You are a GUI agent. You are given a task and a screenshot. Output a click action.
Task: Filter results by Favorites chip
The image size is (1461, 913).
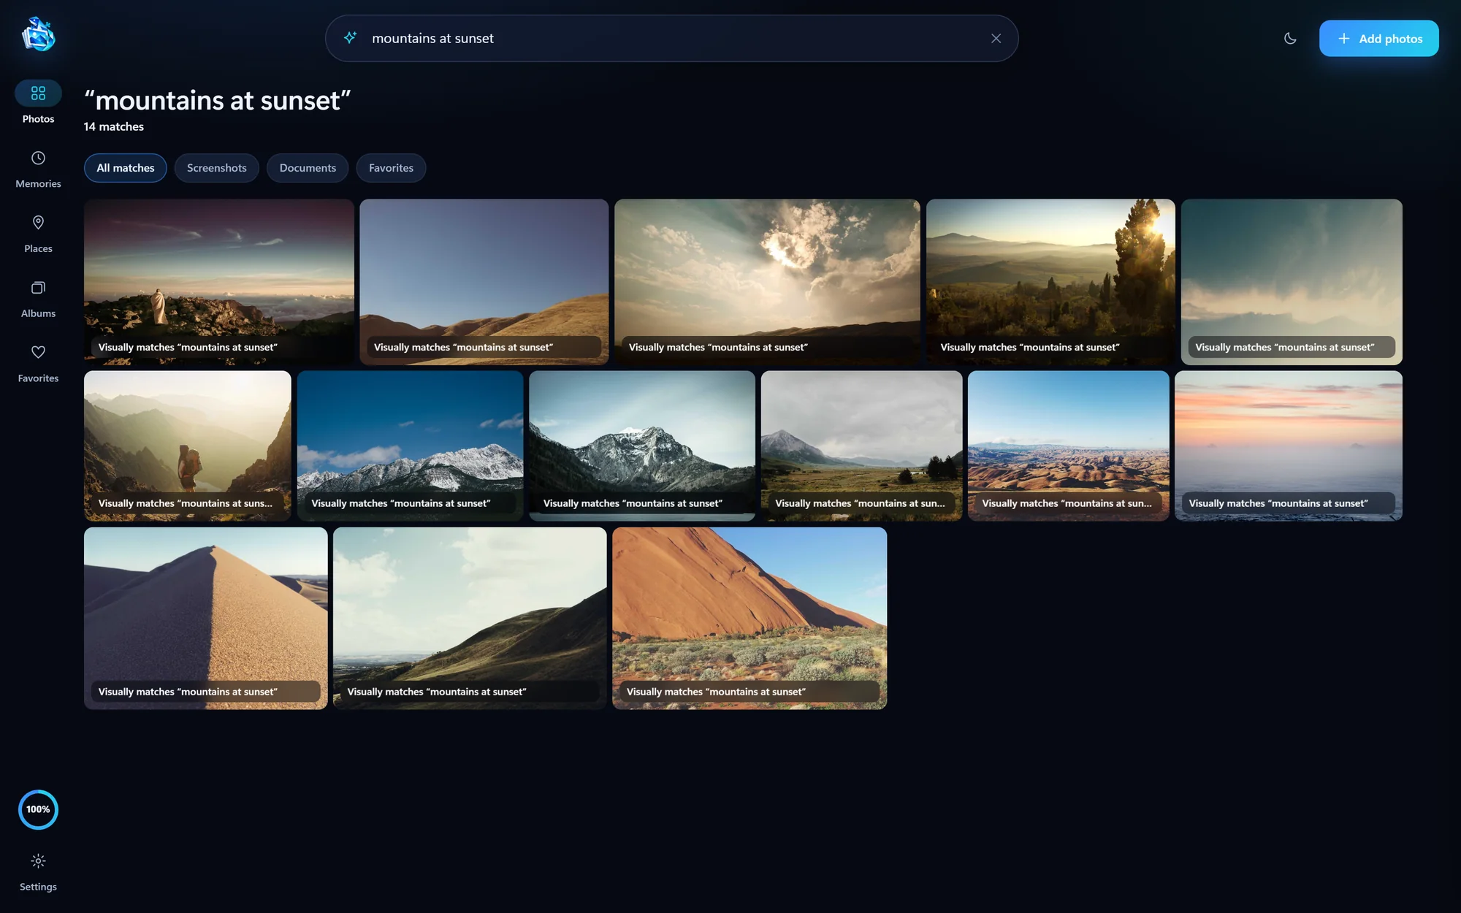pos(391,168)
